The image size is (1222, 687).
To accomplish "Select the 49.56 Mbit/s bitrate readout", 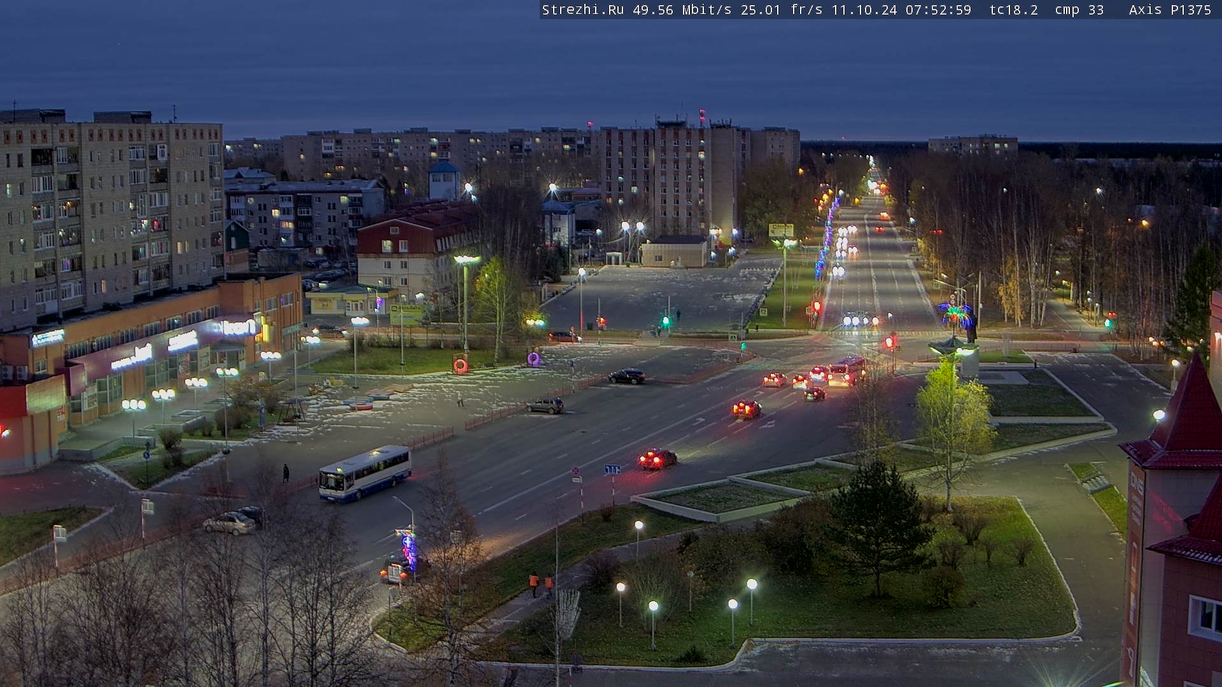I will pos(682,10).
